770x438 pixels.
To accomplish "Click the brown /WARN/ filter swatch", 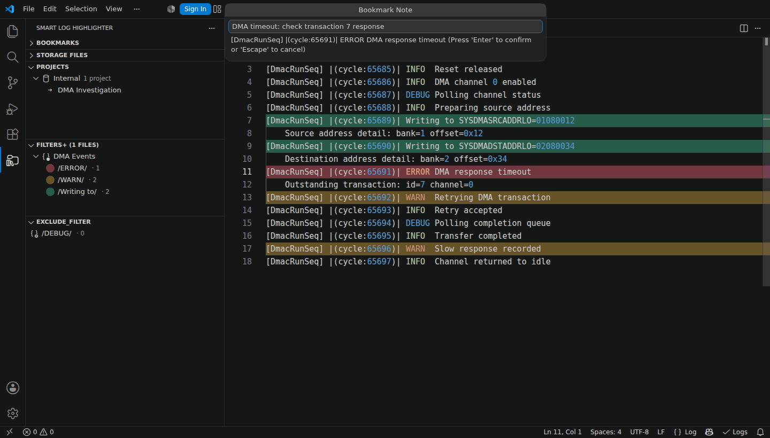I will pyautogui.click(x=50, y=180).
